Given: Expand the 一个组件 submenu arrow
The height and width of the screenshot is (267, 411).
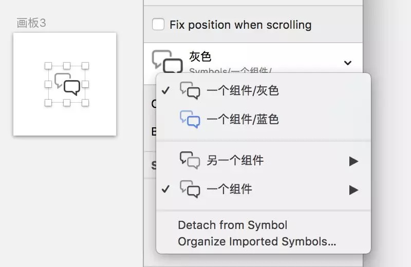Looking at the screenshot, I should (x=353, y=190).
